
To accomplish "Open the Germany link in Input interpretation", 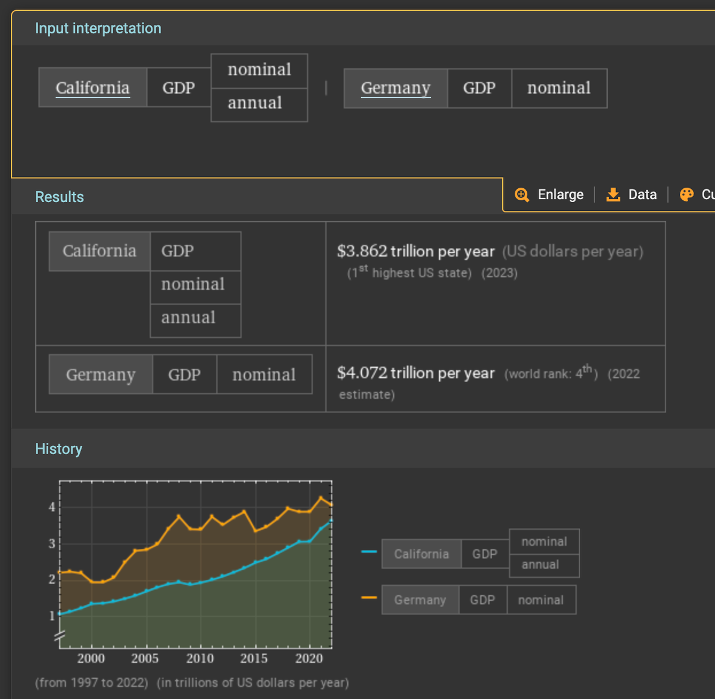I will coord(396,88).
